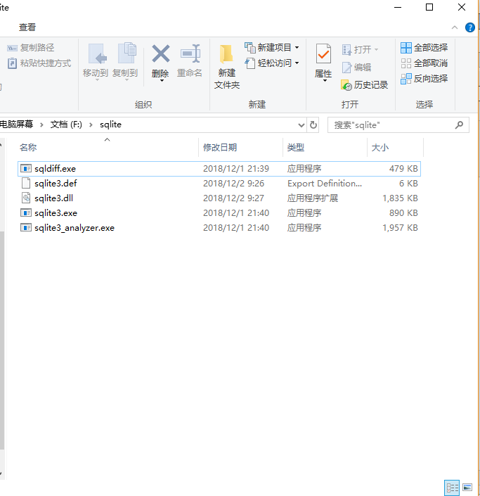Click the Rename button
Image resolution: width=480 pixels, height=496 pixels.
click(190, 61)
